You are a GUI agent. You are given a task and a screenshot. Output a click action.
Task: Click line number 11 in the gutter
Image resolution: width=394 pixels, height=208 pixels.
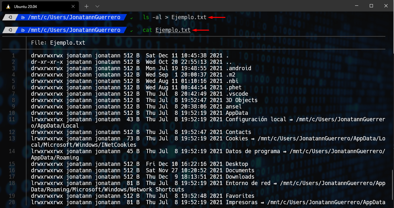(x=12, y=119)
